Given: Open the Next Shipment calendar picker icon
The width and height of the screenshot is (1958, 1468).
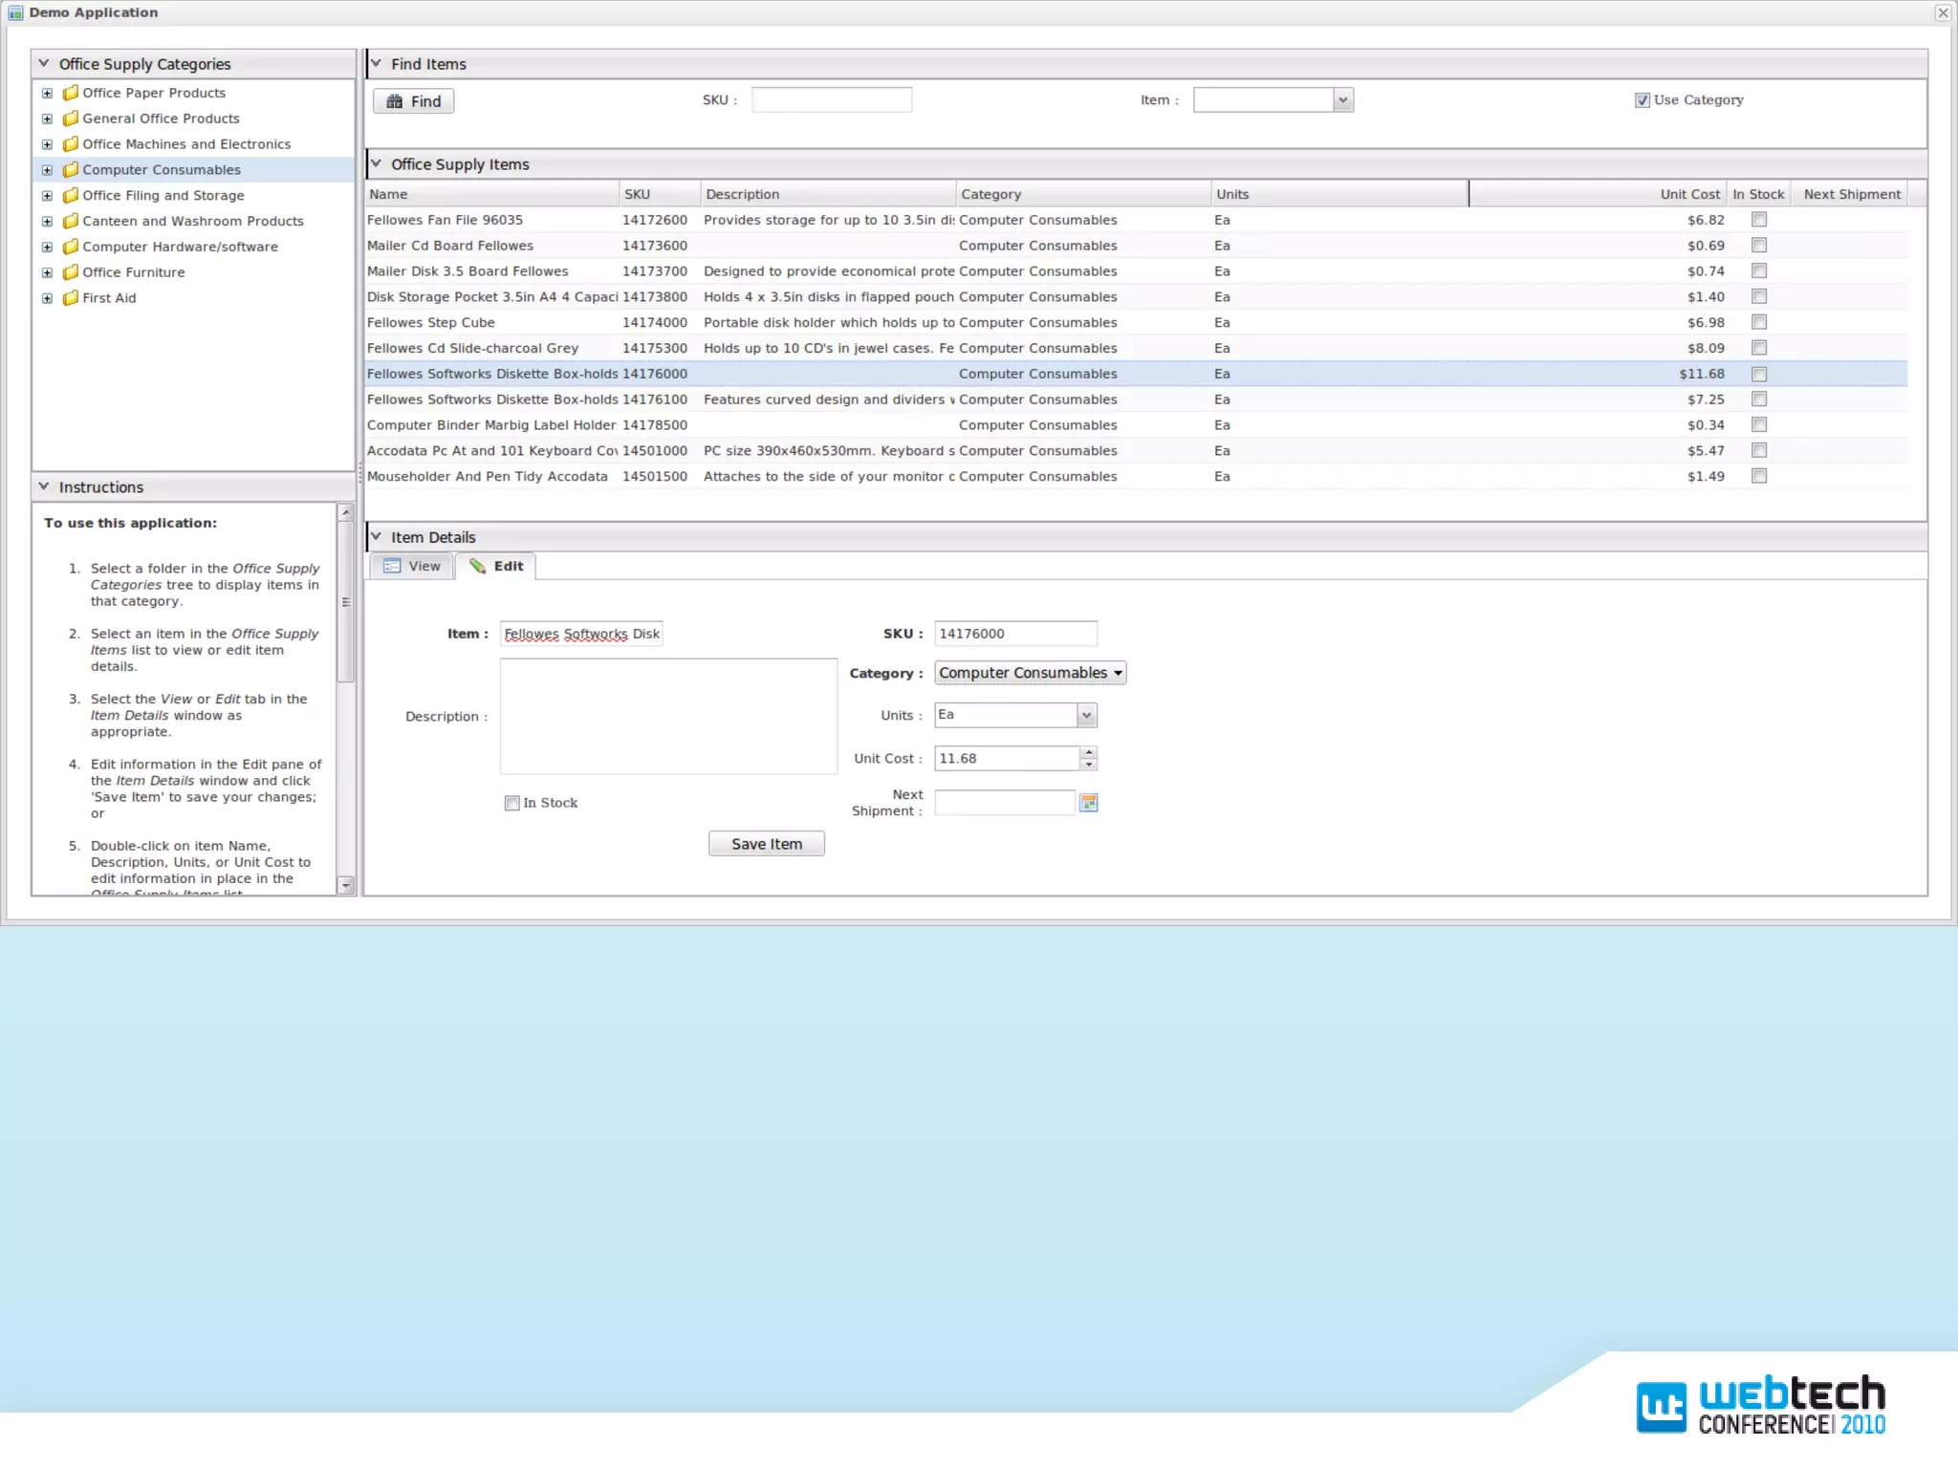Looking at the screenshot, I should (1088, 803).
